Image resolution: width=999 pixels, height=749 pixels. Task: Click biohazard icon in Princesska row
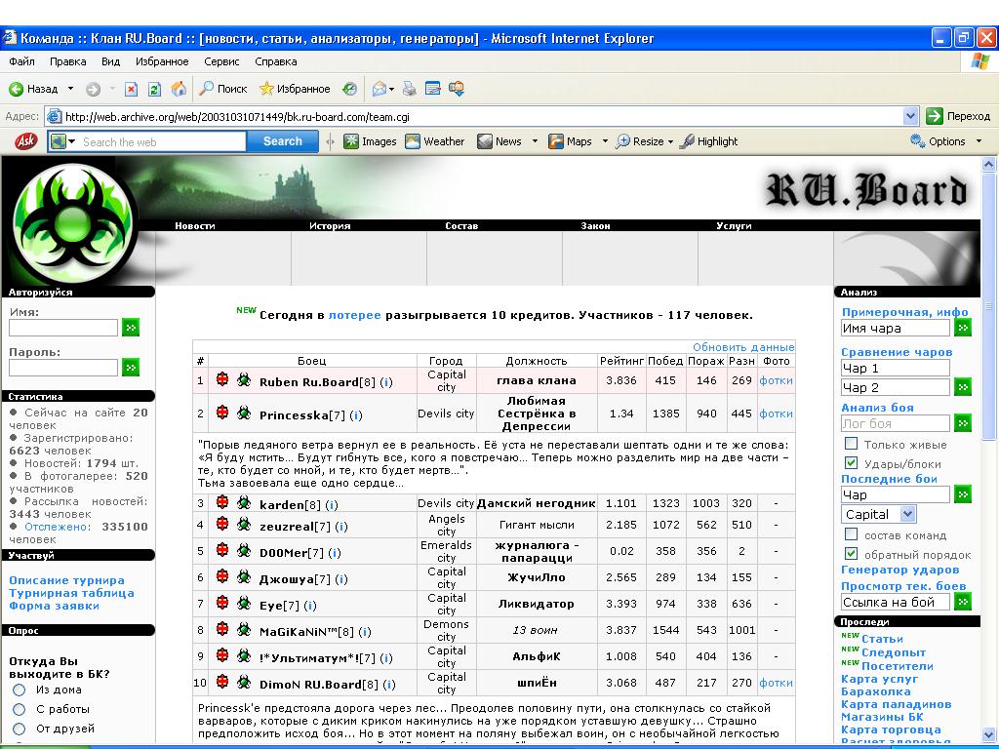pos(243,413)
